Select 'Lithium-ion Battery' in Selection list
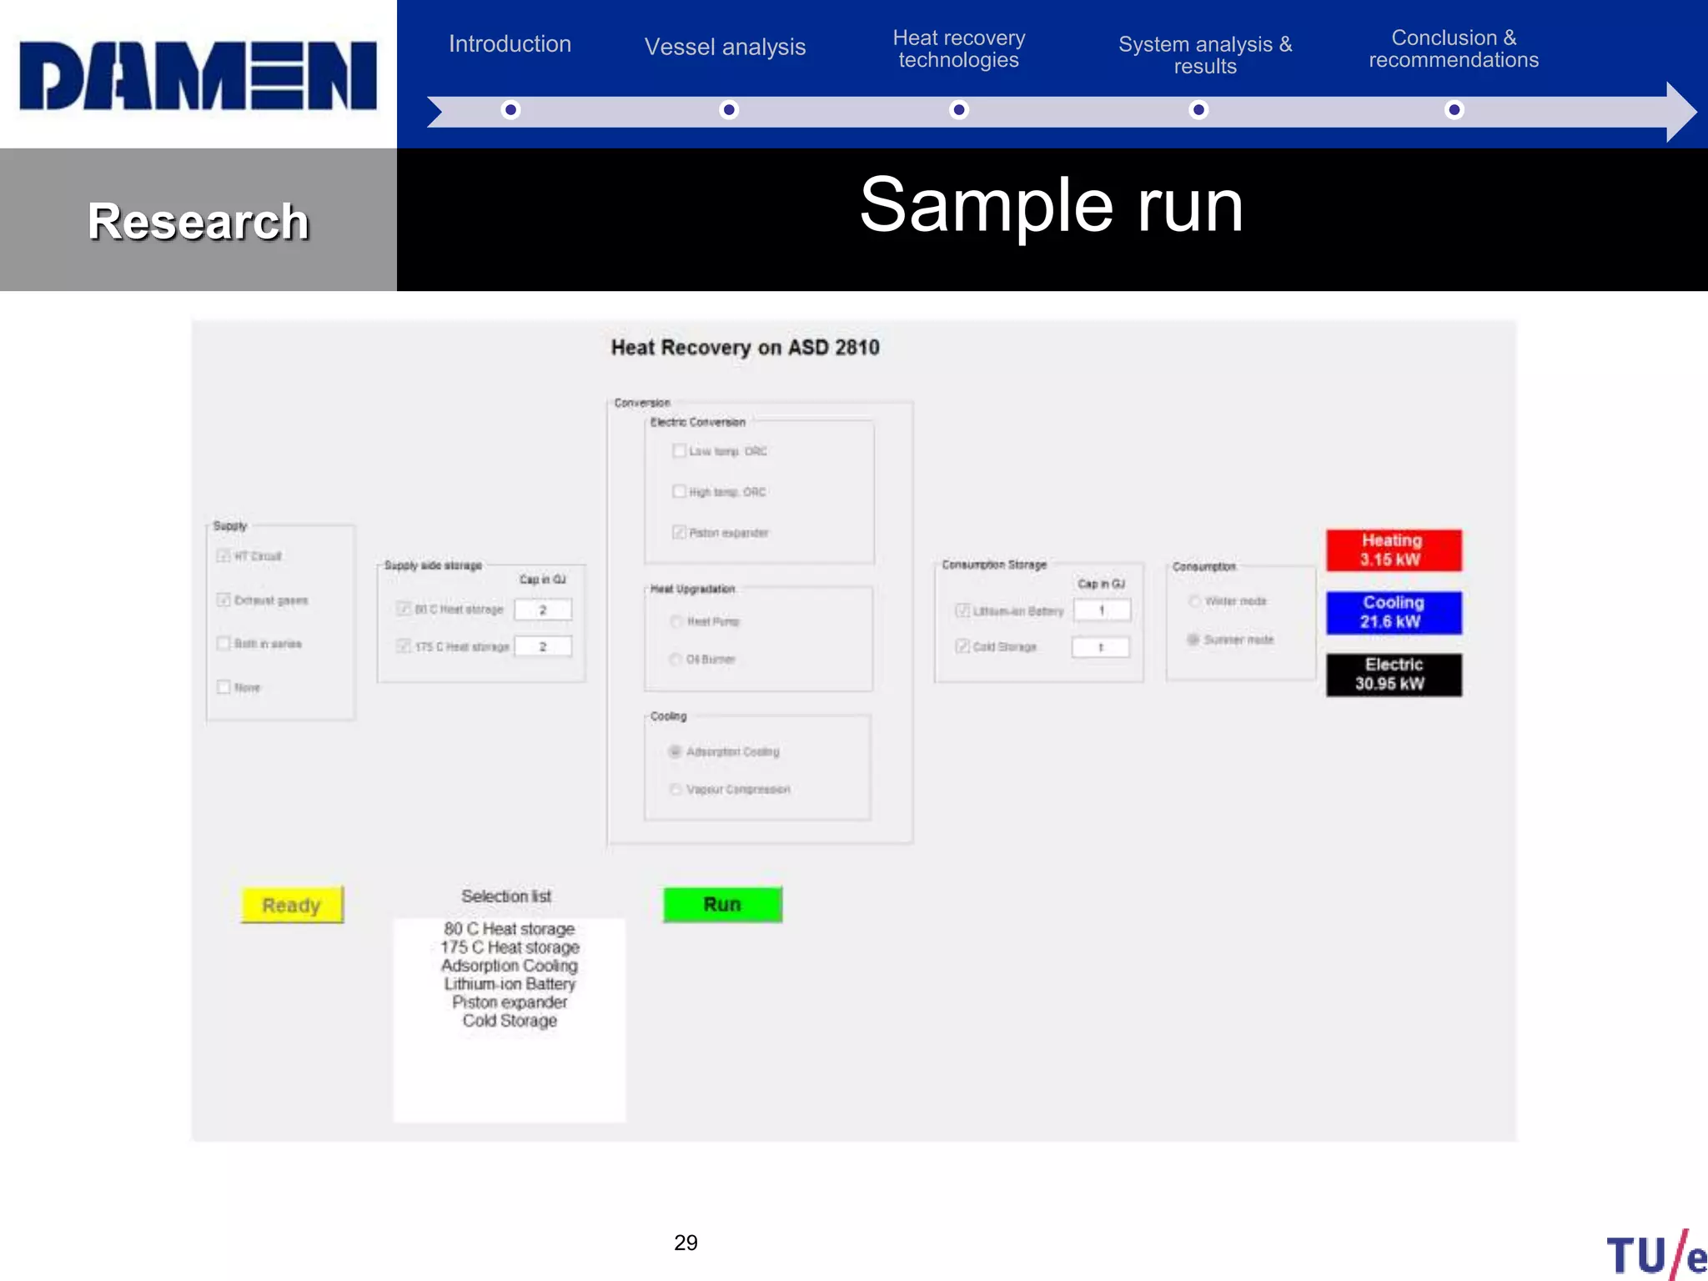 [510, 984]
